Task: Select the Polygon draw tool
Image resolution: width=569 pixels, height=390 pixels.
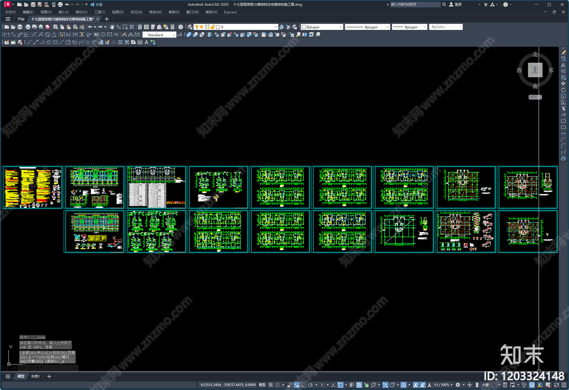Action: [x=49, y=42]
